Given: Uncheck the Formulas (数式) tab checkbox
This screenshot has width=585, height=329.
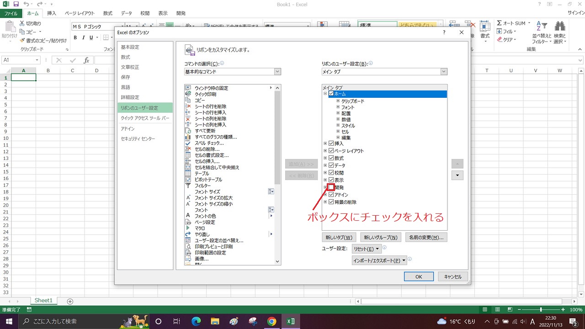Looking at the screenshot, I should 331,158.
